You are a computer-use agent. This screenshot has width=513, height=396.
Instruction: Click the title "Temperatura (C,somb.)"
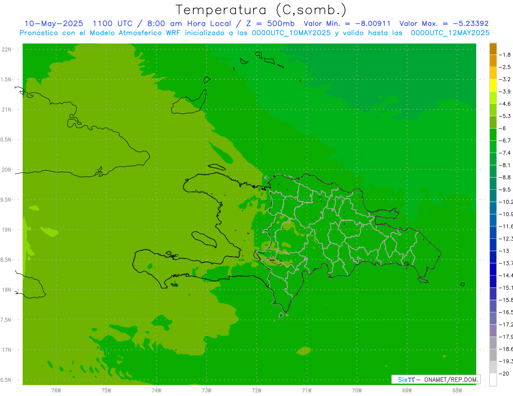click(x=261, y=10)
